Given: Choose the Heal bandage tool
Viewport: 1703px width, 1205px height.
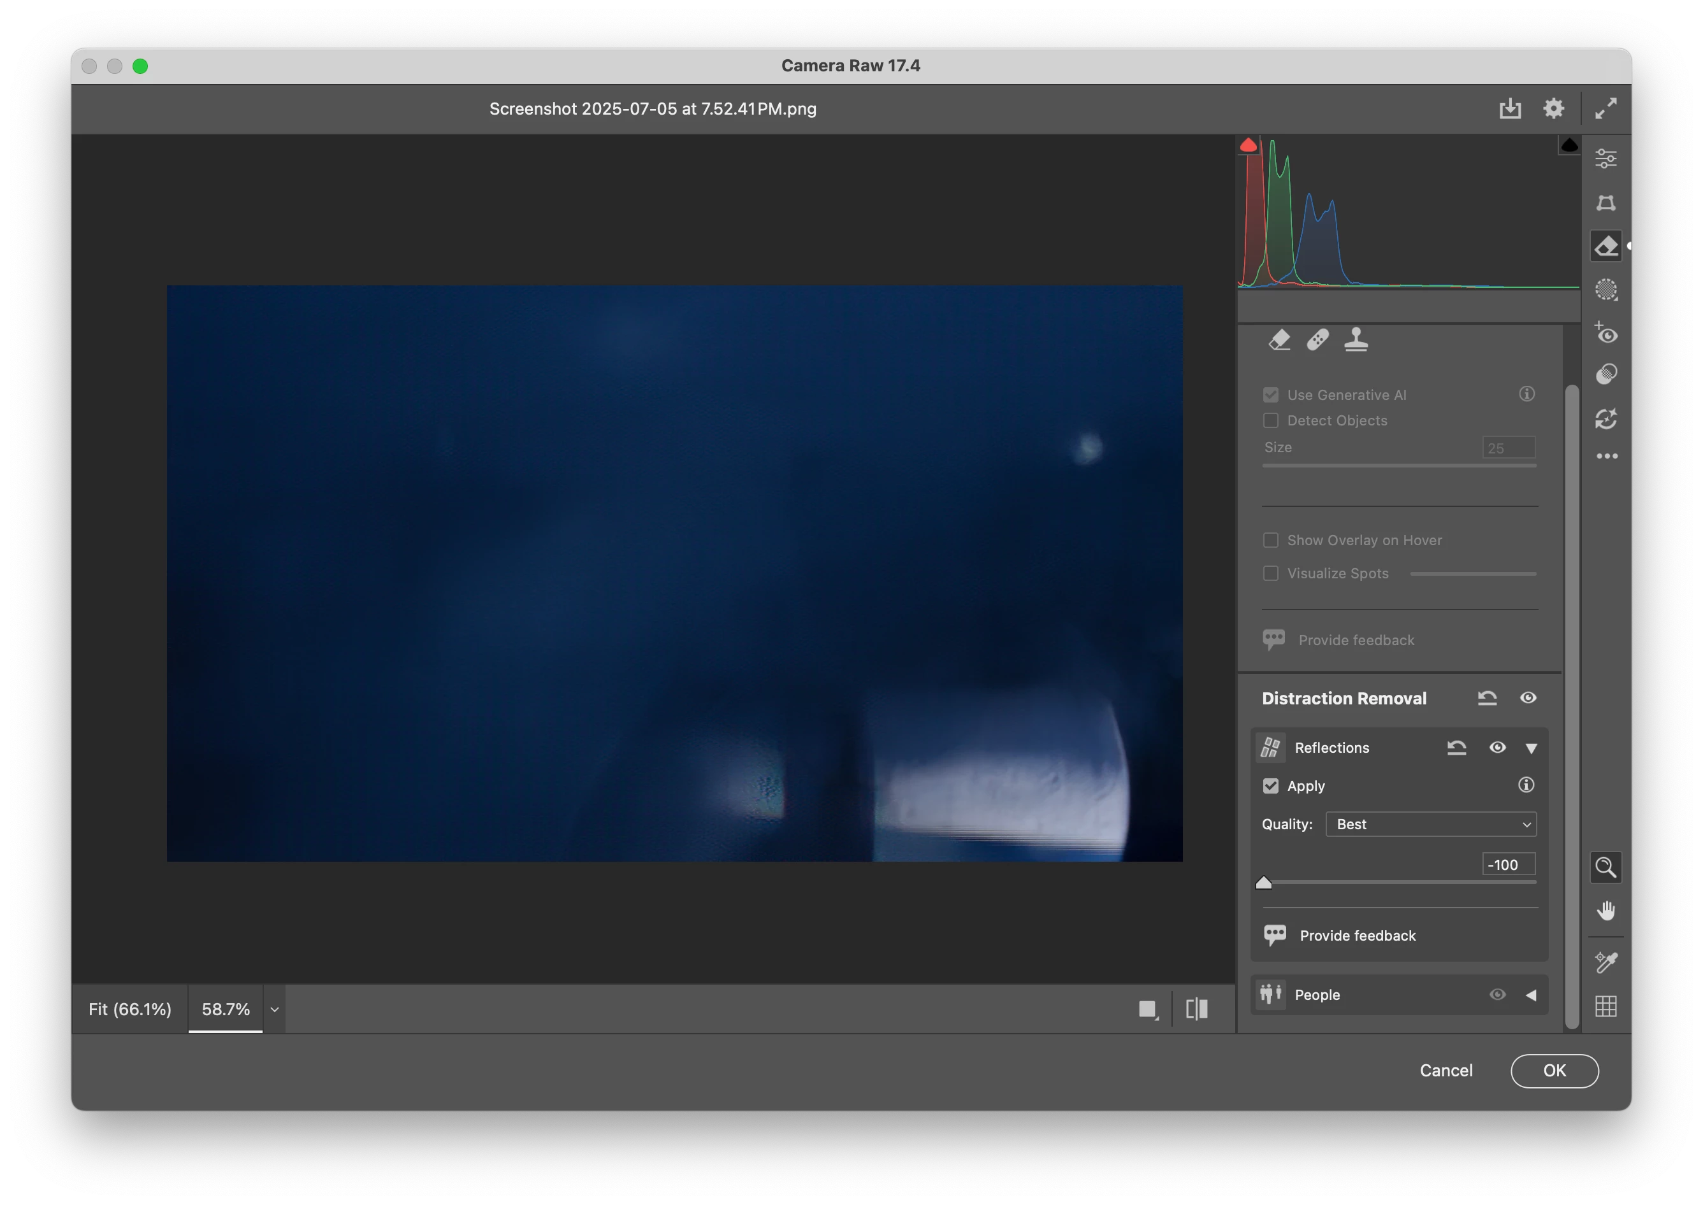Looking at the screenshot, I should pyautogui.click(x=1317, y=340).
